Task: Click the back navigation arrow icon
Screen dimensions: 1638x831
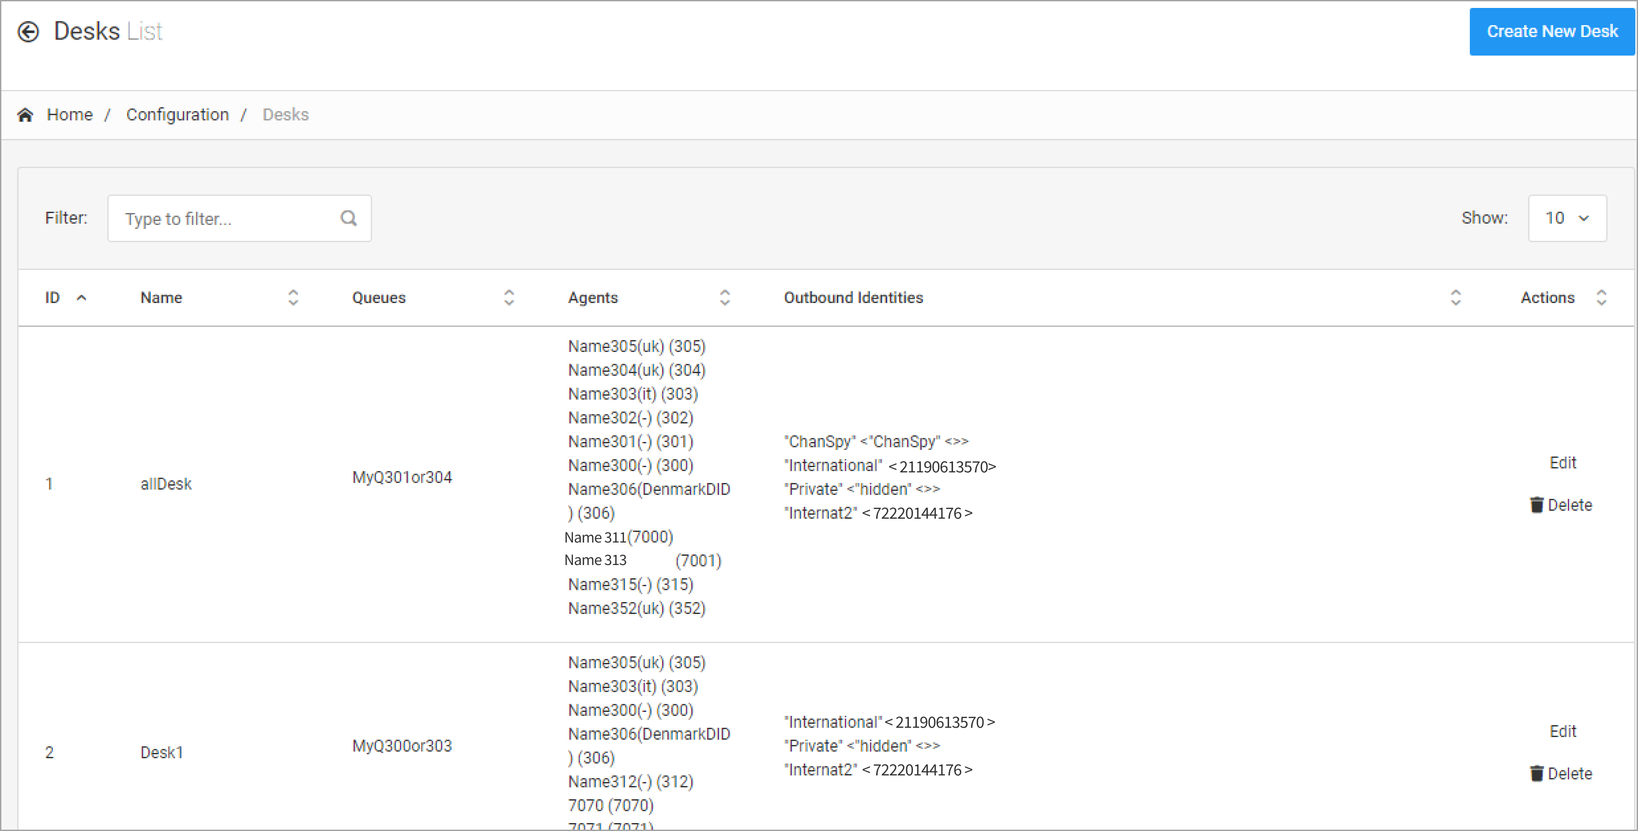Action: (29, 30)
